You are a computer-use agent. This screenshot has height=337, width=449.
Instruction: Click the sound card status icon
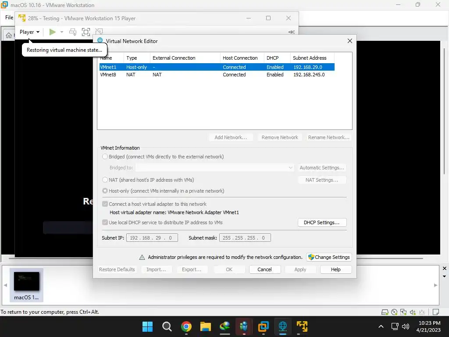pos(412,312)
